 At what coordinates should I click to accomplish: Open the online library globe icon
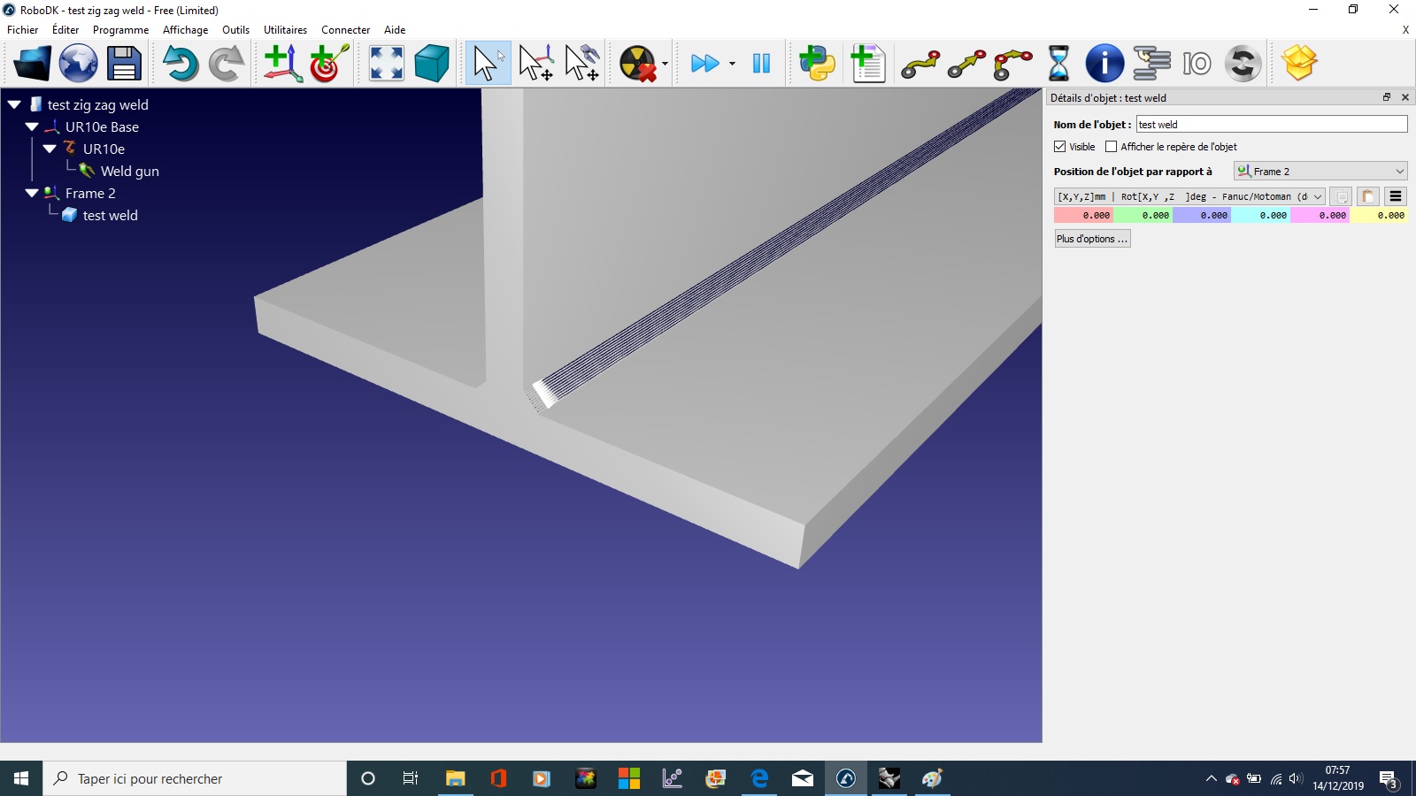click(79, 63)
